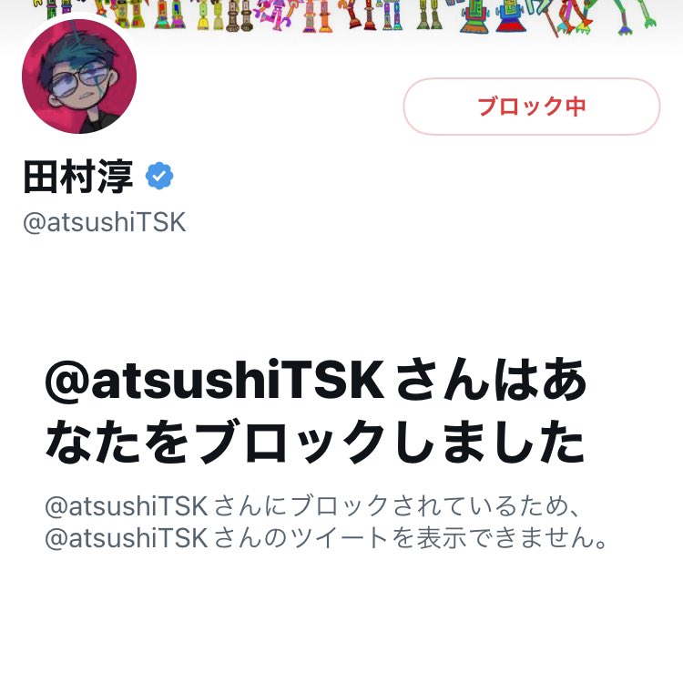683x693 pixels.
Task: Open the round profile avatar picture
Action: point(79,76)
